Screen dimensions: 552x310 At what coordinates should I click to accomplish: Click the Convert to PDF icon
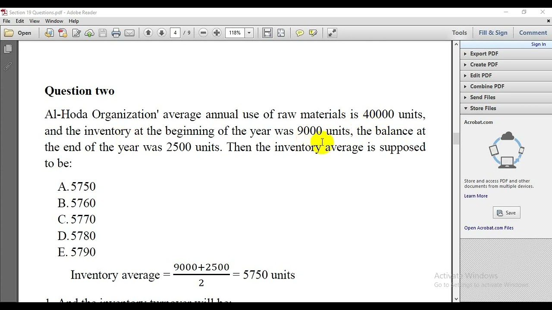pos(63,33)
